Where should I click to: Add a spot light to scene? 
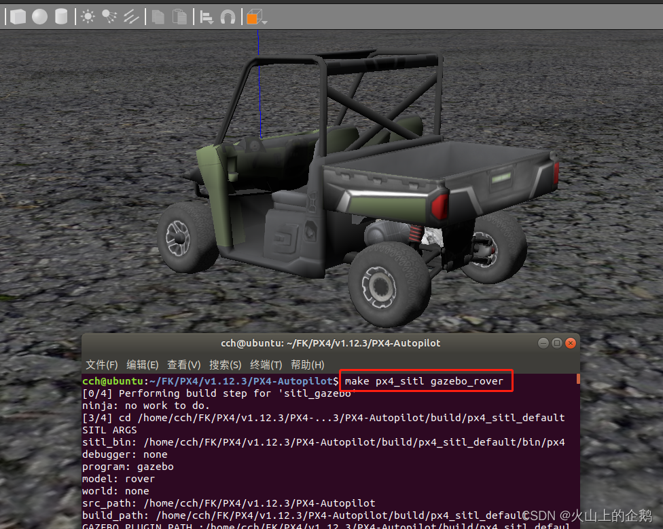pos(109,17)
